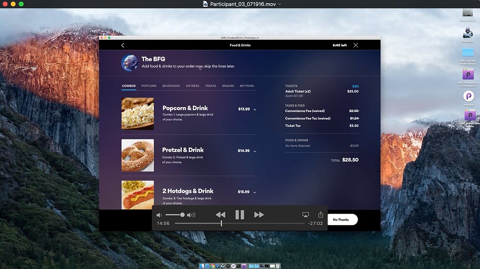This screenshot has width=480, height=269.
Task: Click the $14.99 price
Action: pyautogui.click(x=244, y=151)
